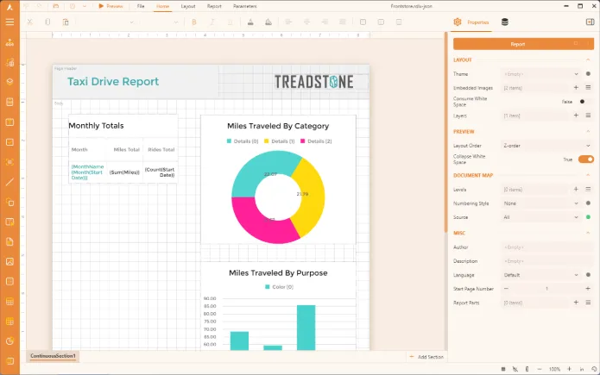Click the Theme property dot button

pyautogui.click(x=588, y=74)
